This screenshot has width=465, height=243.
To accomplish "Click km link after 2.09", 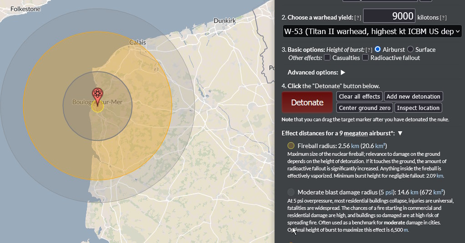I will click(440, 176).
